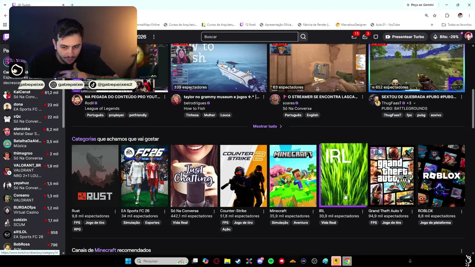Open the Minecraft category cover art

click(293, 176)
